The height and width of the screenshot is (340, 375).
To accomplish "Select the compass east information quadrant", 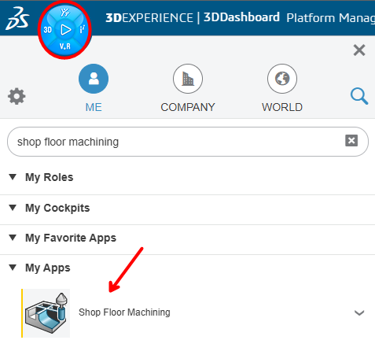I will pos(82,30).
